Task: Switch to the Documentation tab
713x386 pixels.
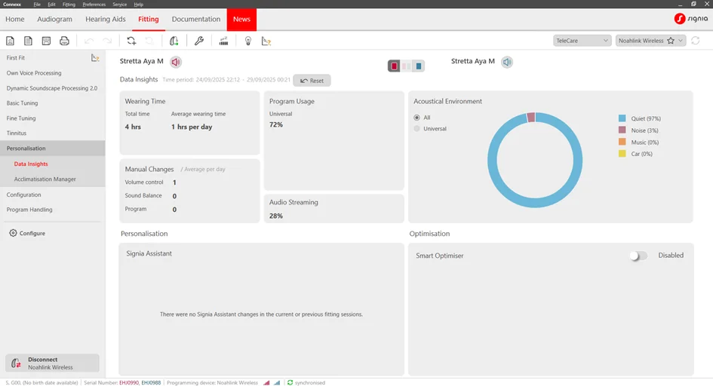Action: (x=196, y=19)
